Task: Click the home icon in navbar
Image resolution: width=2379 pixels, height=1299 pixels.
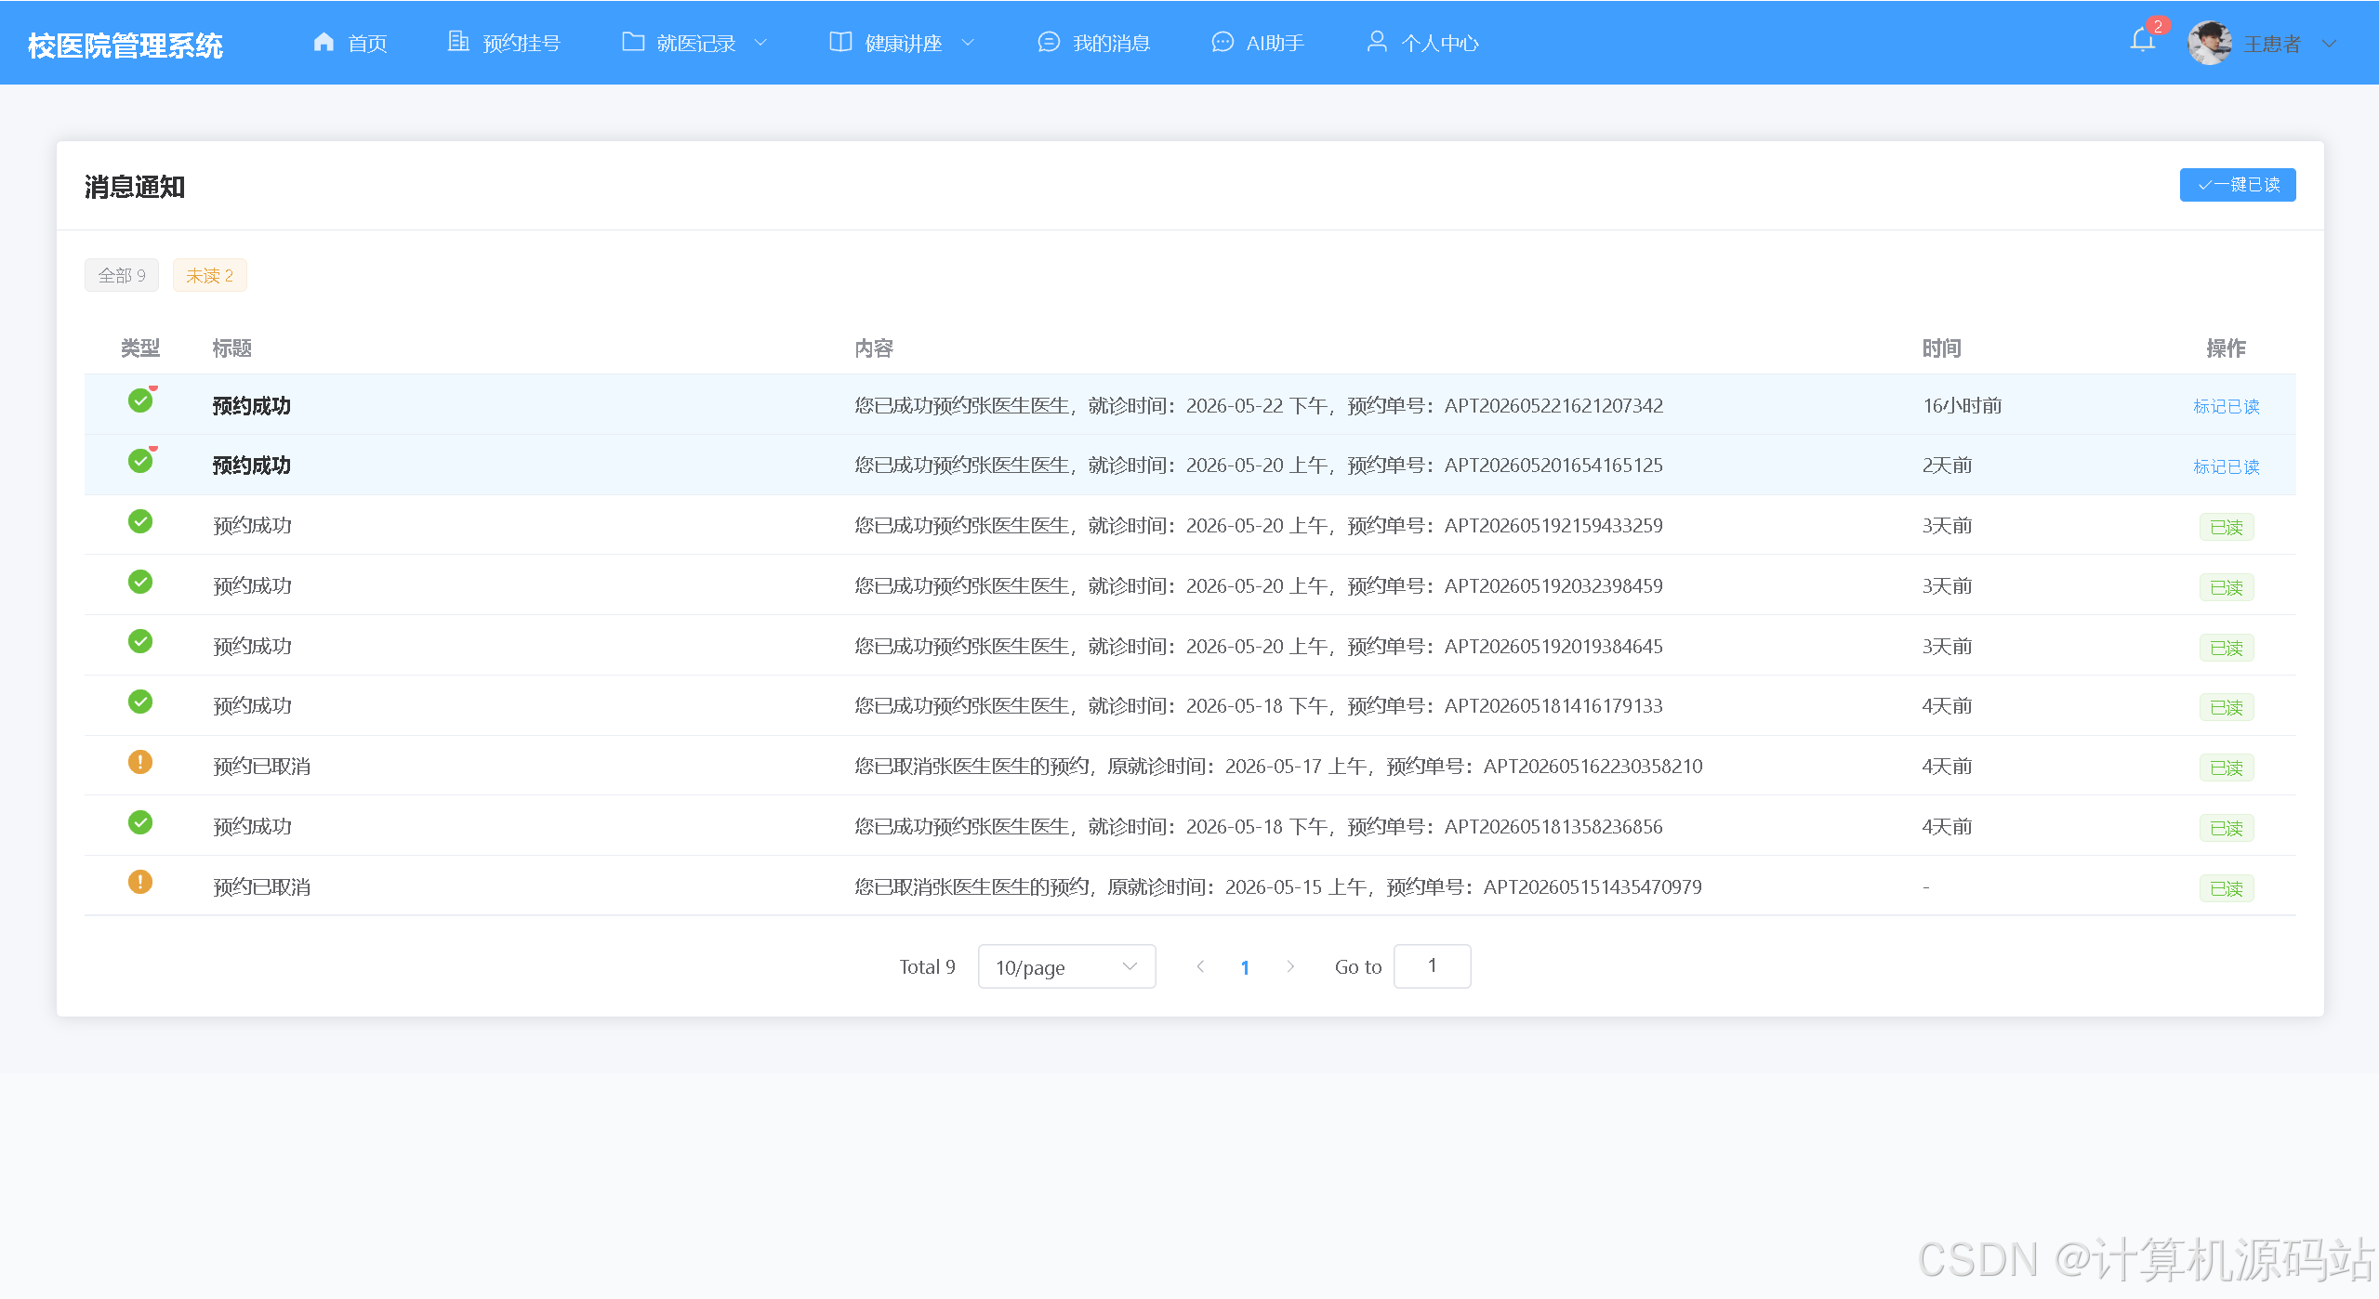Action: [324, 42]
